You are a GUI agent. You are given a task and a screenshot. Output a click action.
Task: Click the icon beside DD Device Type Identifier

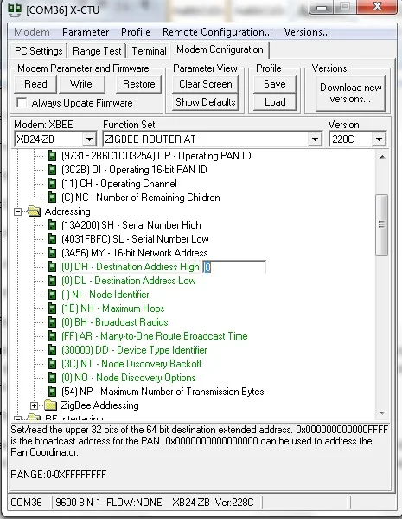52,350
